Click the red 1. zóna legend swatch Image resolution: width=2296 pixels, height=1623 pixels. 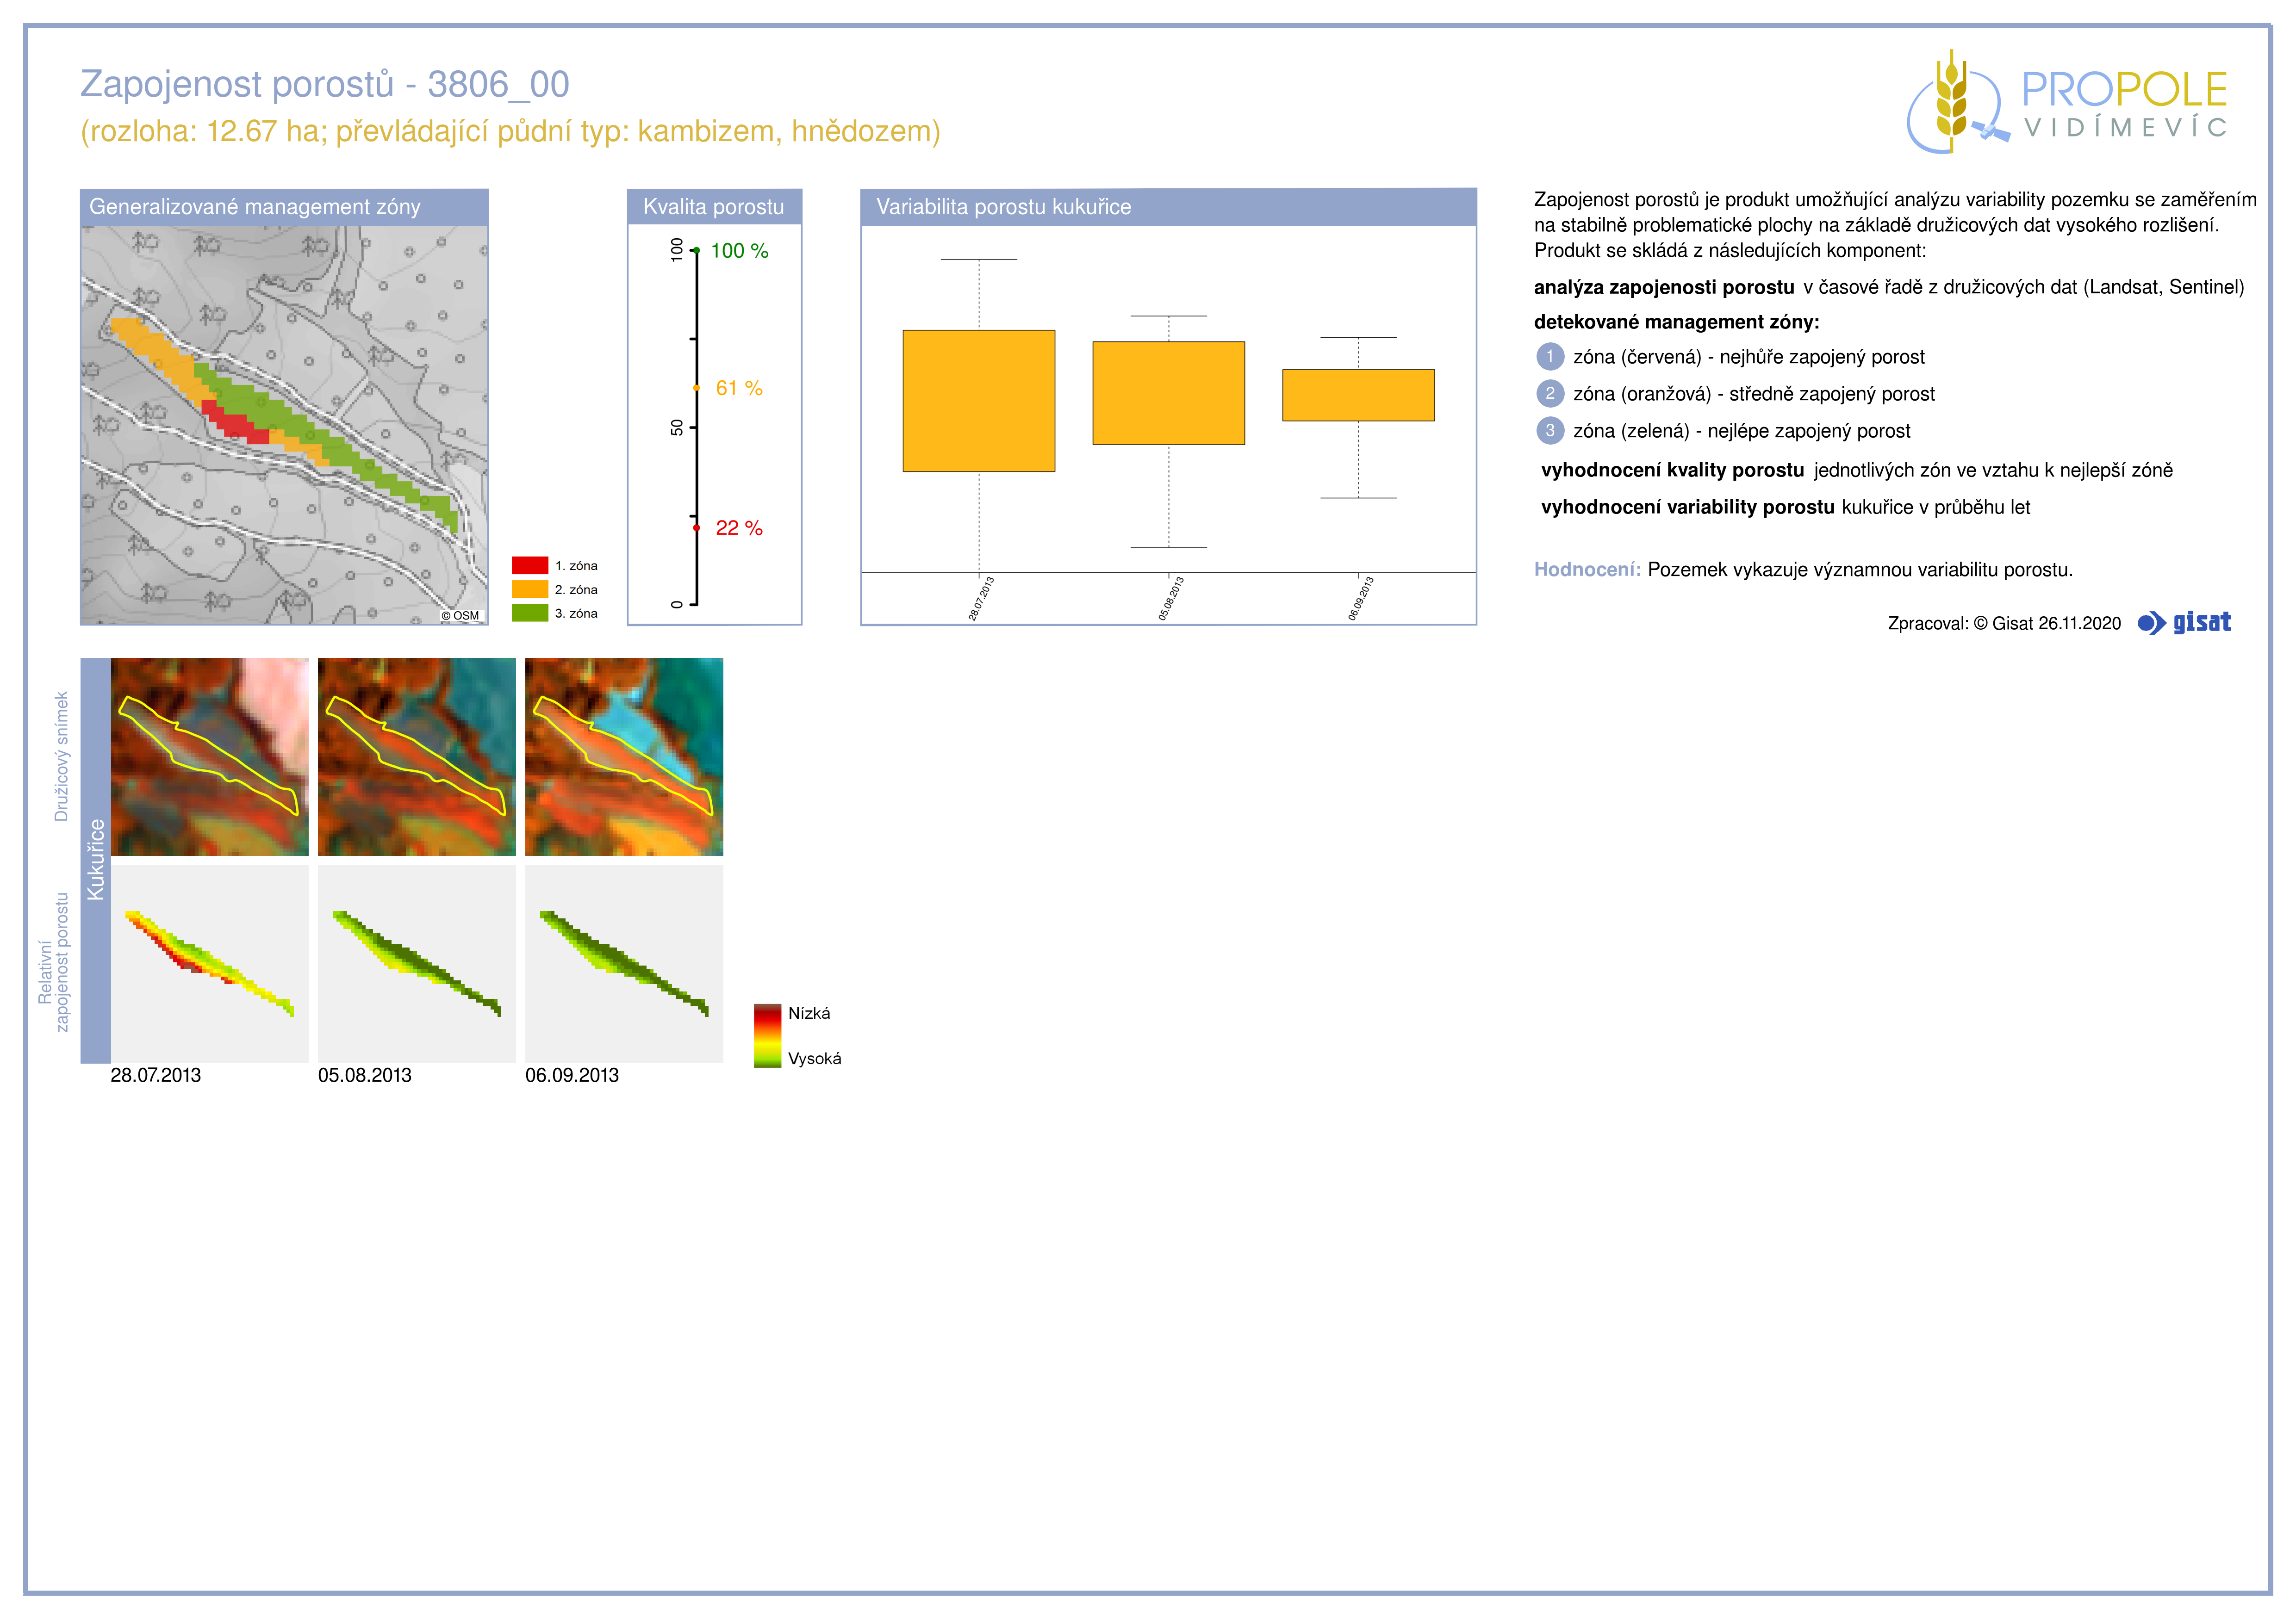click(x=530, y=566)
